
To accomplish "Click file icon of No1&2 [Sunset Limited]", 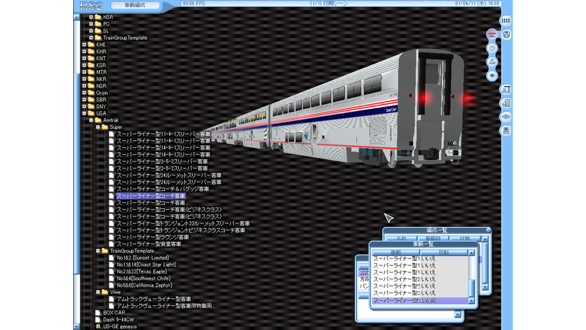I will pyautogui.click(x=111, y=258).
